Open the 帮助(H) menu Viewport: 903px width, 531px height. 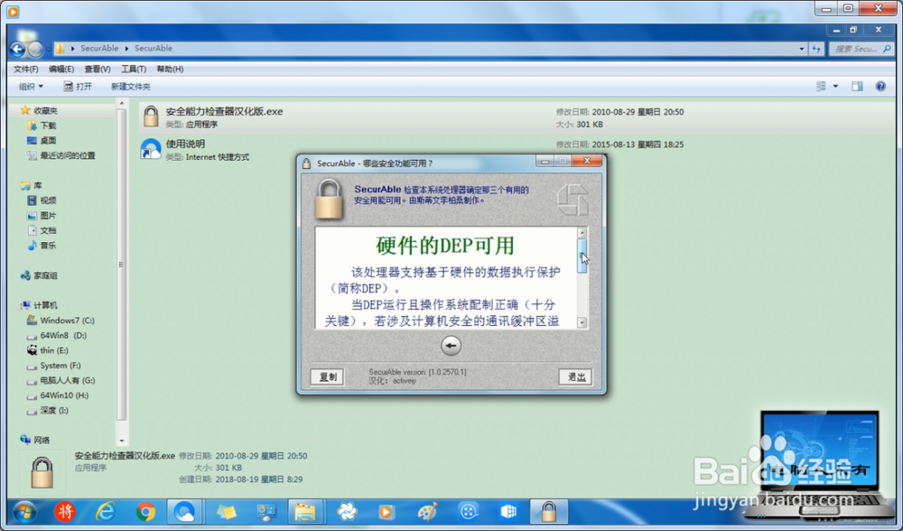click(x=170, y=70)
